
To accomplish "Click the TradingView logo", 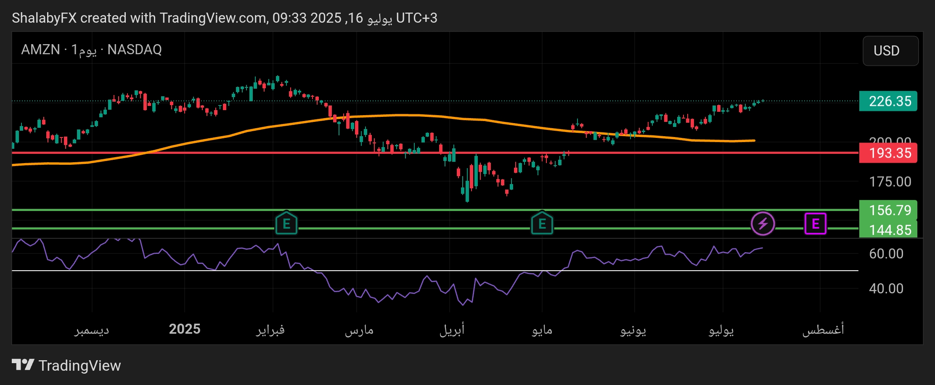I will tap(23, 365).
